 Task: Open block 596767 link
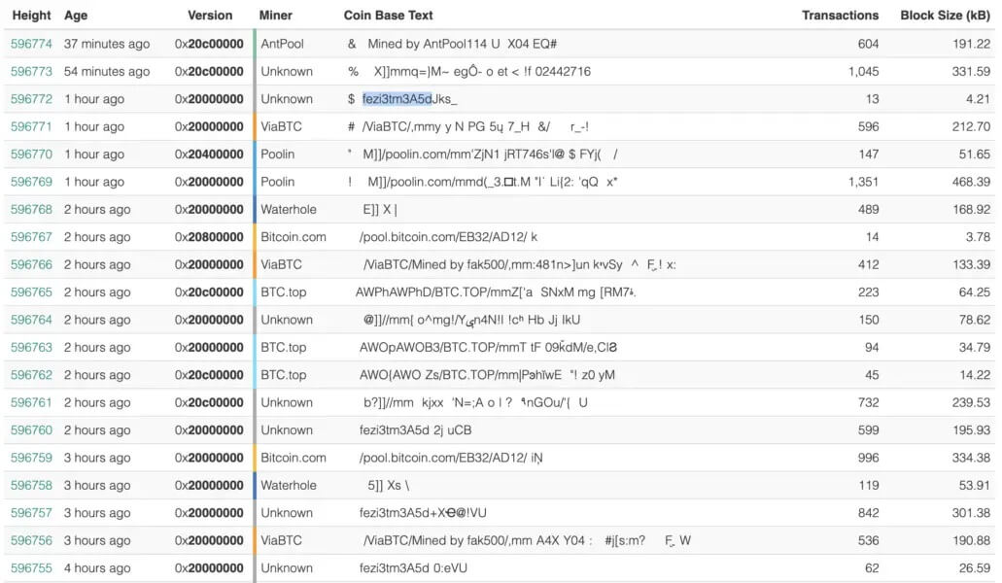tap(31, 237)
